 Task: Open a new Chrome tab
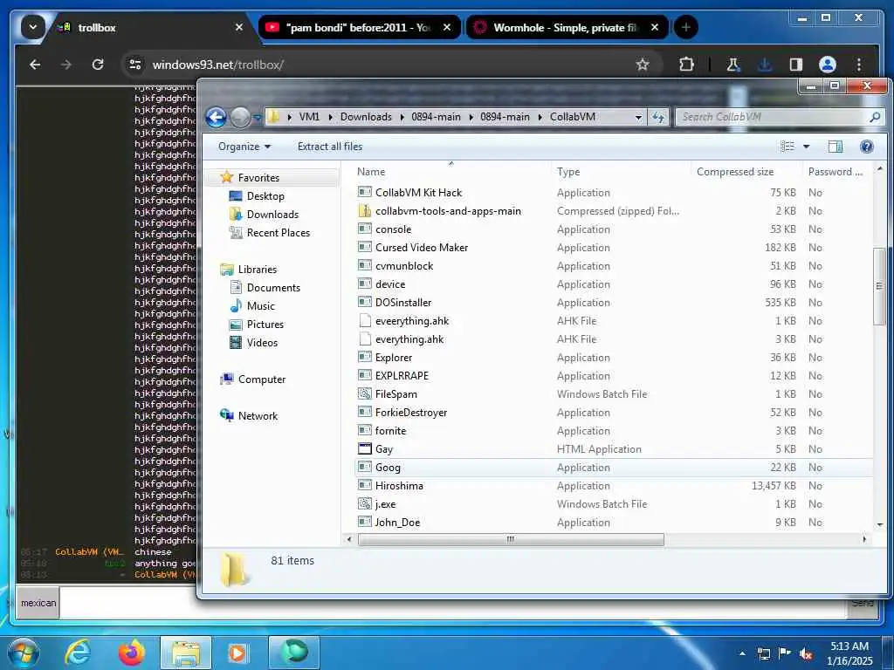coord(686,27)
